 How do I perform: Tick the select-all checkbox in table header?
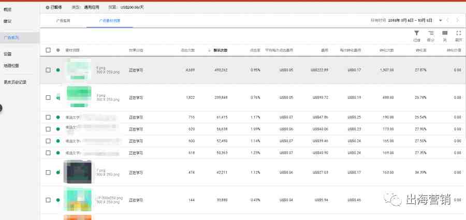click(x=48, y=50)
